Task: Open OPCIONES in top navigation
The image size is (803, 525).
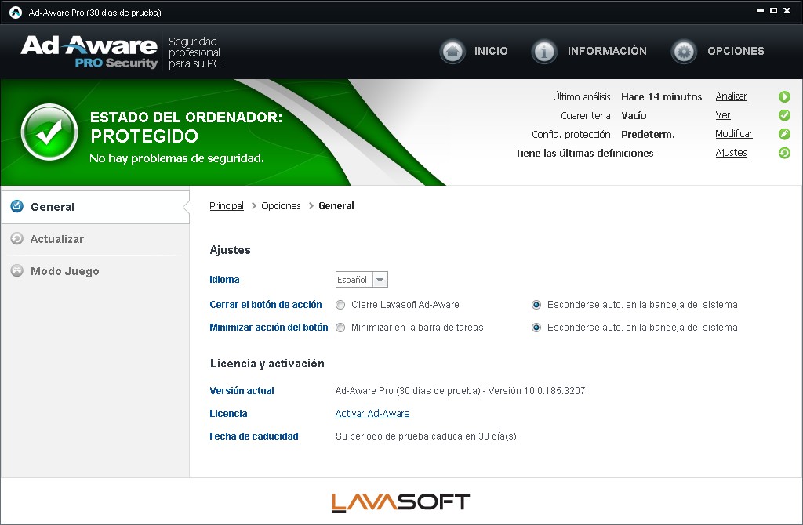Action: (736, 51)
